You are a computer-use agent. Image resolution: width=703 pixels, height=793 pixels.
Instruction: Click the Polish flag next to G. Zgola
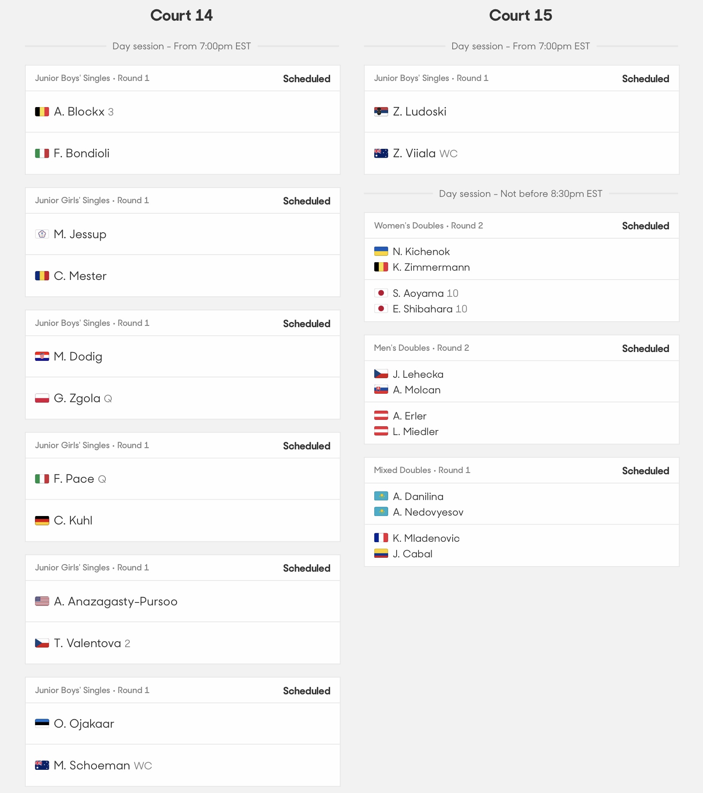point(42,398)
